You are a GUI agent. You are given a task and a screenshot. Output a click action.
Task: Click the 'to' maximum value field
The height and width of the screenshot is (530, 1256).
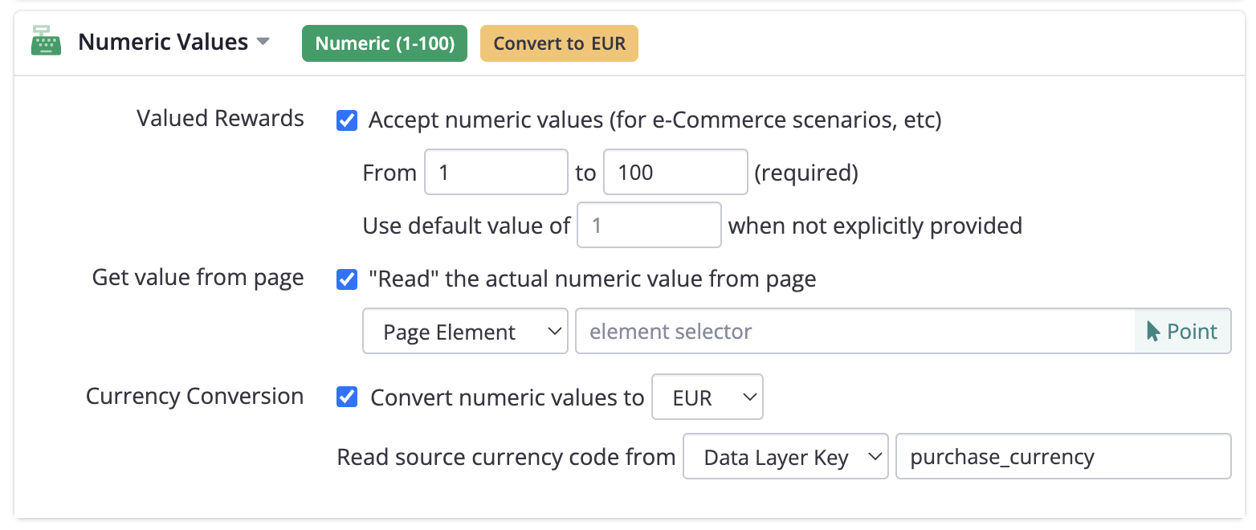click(675, 172)
